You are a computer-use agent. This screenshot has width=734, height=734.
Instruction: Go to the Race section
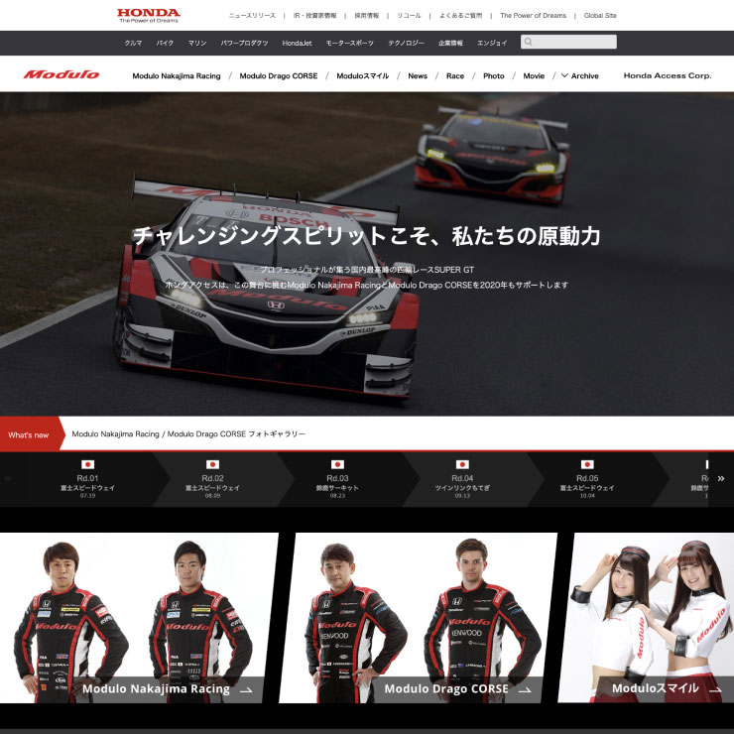coord(455,75)
